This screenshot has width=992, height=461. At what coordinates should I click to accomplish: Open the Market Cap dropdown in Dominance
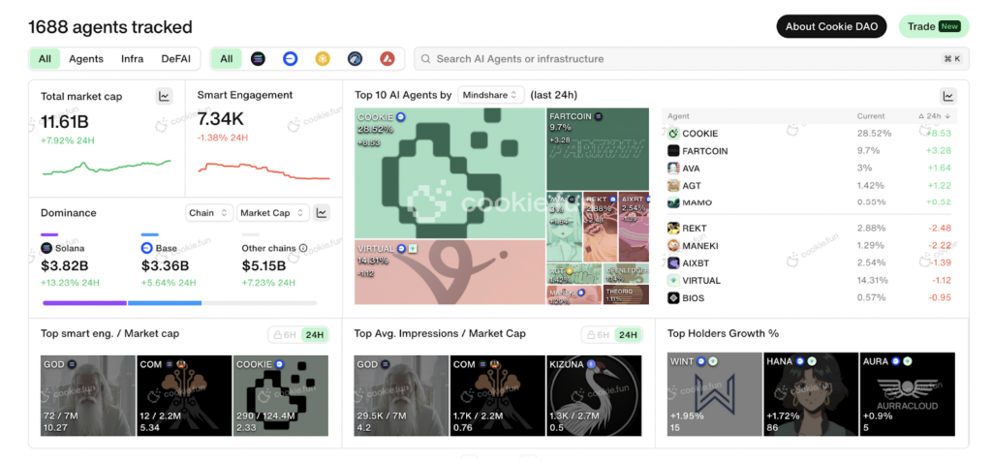coord(273,213)
